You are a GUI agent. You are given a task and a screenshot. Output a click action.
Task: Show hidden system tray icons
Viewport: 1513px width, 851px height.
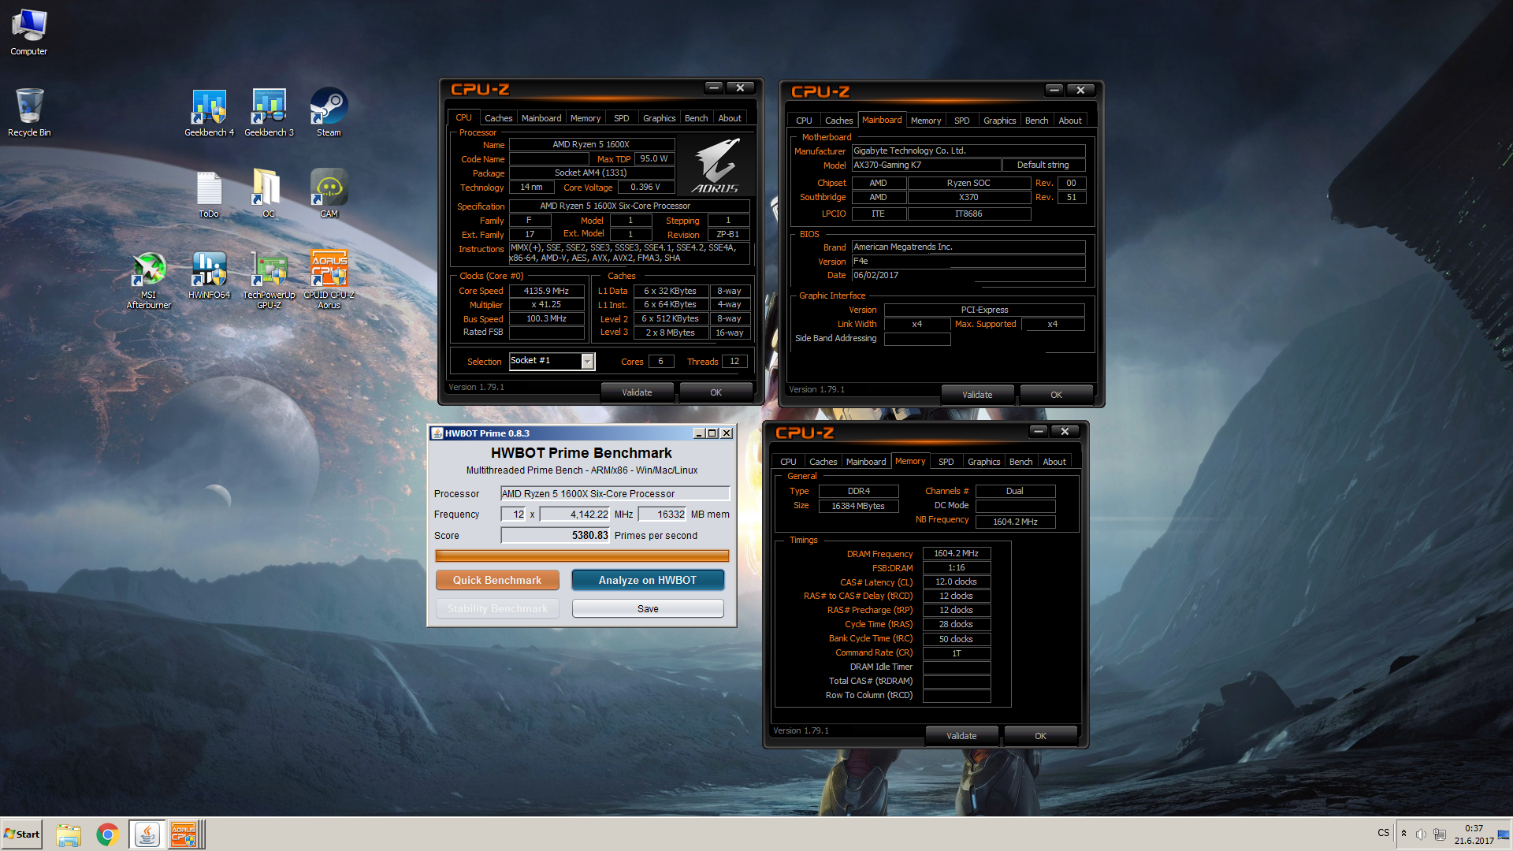[x=1403, y=834]
